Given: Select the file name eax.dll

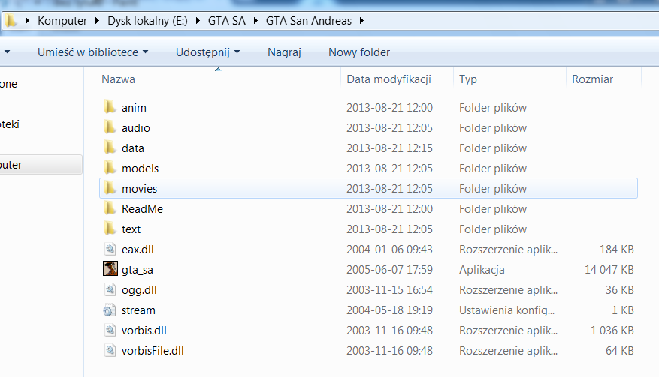Looking at the screenshot, I should [x=138, y=250].
